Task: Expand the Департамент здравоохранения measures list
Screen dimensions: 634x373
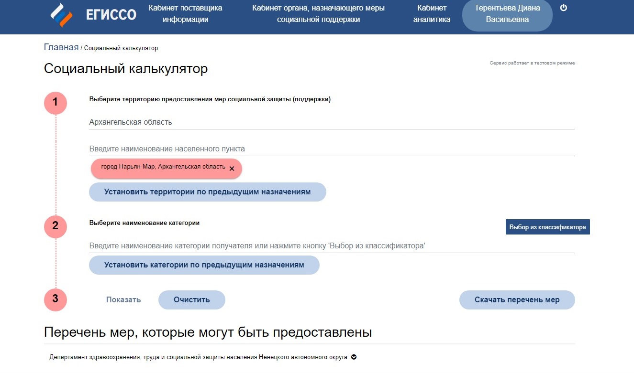Action: click(354, 357)
